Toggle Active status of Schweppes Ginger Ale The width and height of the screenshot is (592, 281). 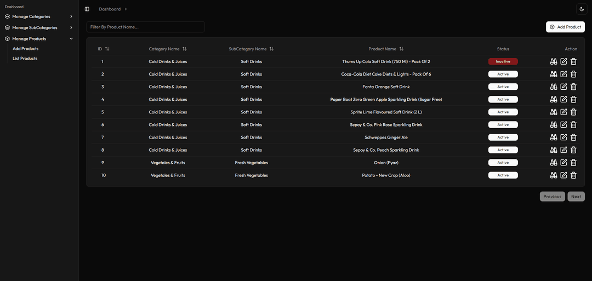pos(503,137)
